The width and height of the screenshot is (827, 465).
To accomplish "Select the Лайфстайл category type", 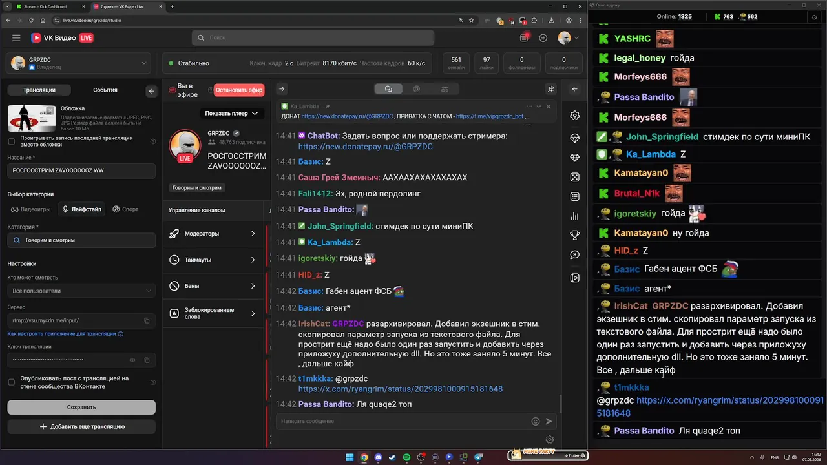I will pos(81,209).
